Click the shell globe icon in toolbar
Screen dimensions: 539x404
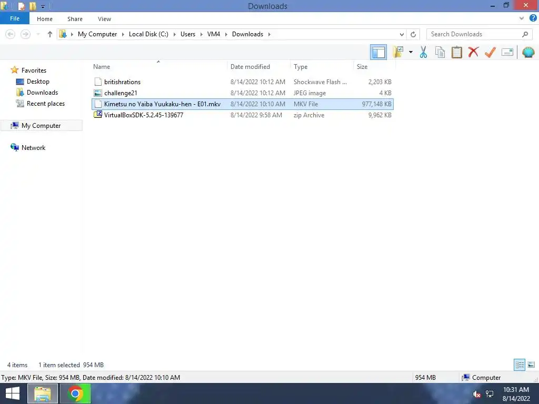tap(528, 52)
